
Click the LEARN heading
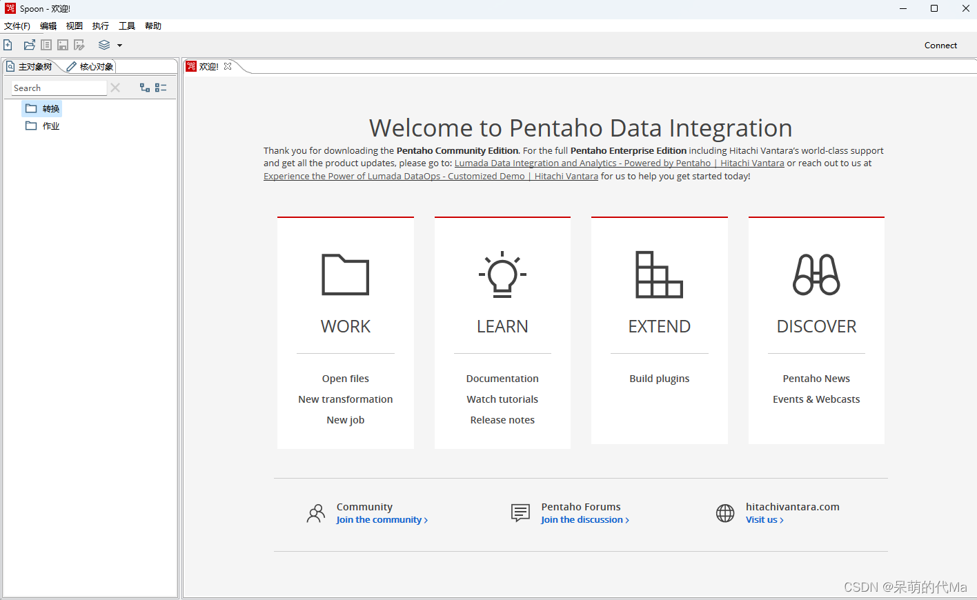tap(502, 326)
